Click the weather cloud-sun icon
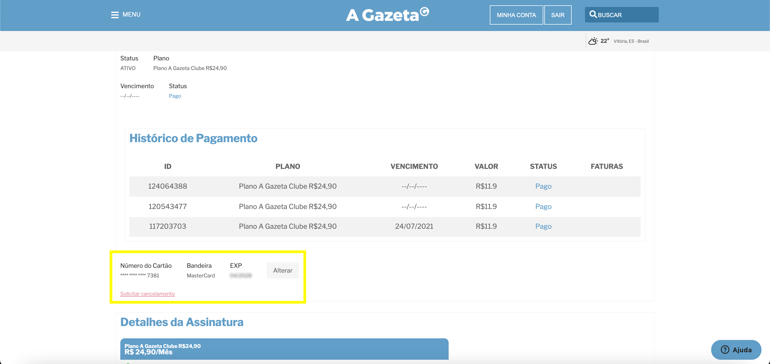 (593, 41)
